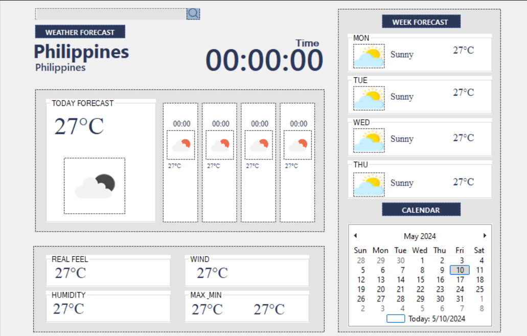
Task: Select May 22 in the calendar
Action: pos(421,289)
